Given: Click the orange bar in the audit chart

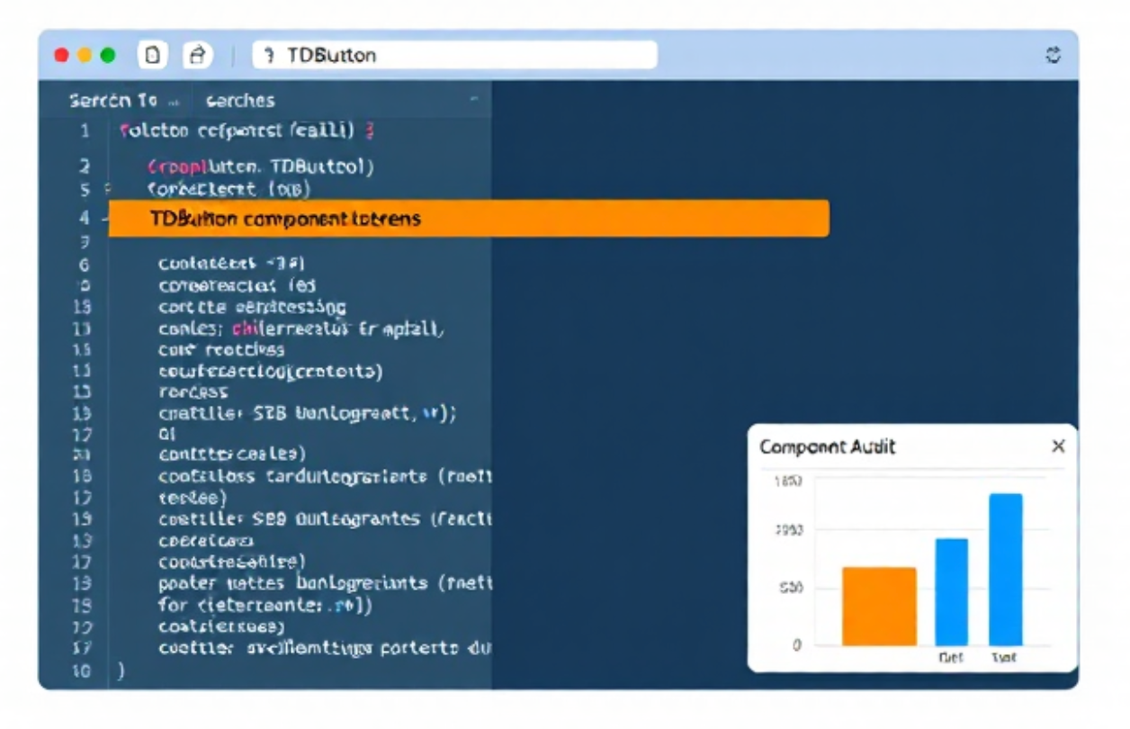Looking at the screenshot, I should 879,606.
